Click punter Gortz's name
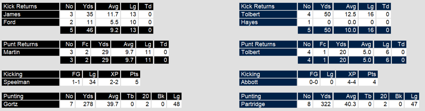Screen dimensions: 425x111 [x=11, y=104]
